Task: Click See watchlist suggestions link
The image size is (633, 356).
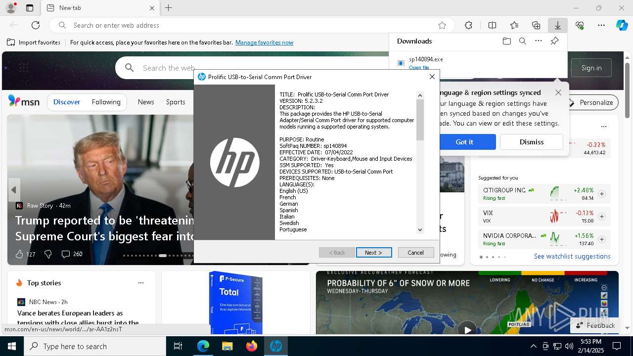Action: [x=572, y=256]
